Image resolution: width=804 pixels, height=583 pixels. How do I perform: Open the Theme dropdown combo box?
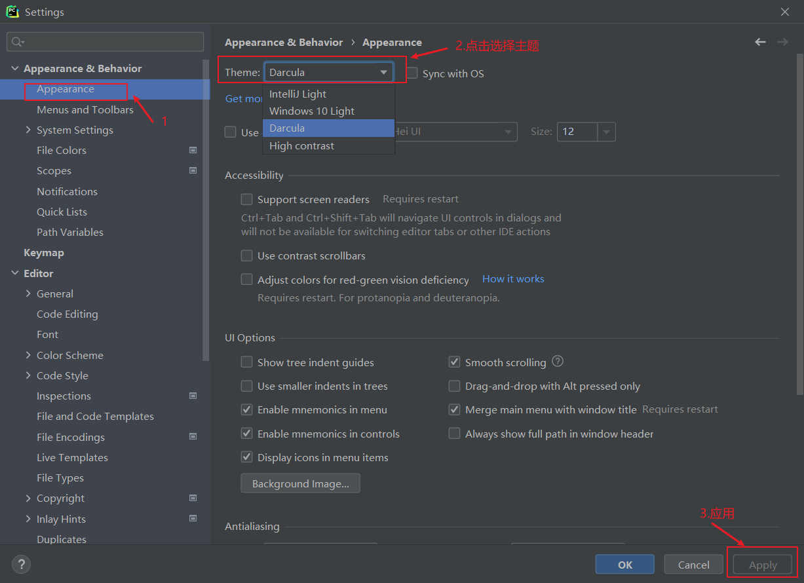[328, 72]
